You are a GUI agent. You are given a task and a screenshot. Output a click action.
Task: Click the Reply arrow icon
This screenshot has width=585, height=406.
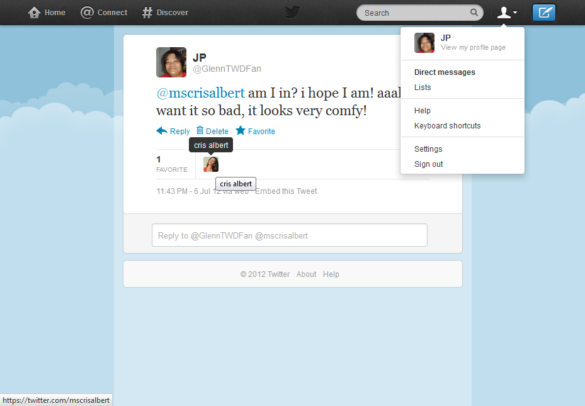[162, 131]
